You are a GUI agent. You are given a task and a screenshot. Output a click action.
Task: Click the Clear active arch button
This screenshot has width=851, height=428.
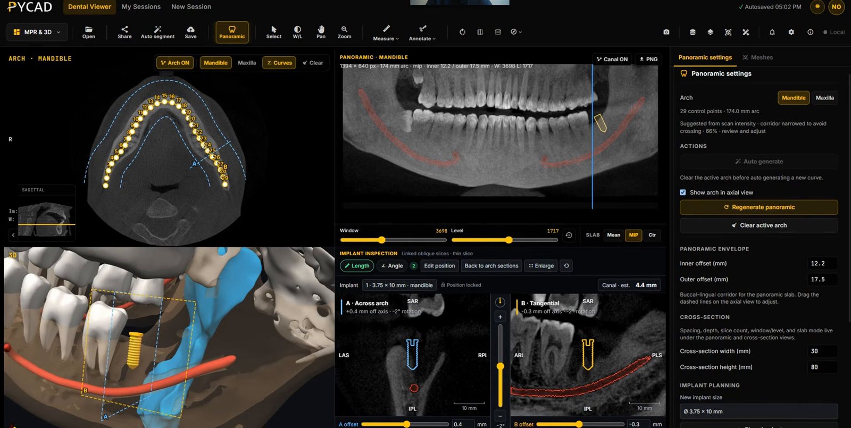coord(758,225)
